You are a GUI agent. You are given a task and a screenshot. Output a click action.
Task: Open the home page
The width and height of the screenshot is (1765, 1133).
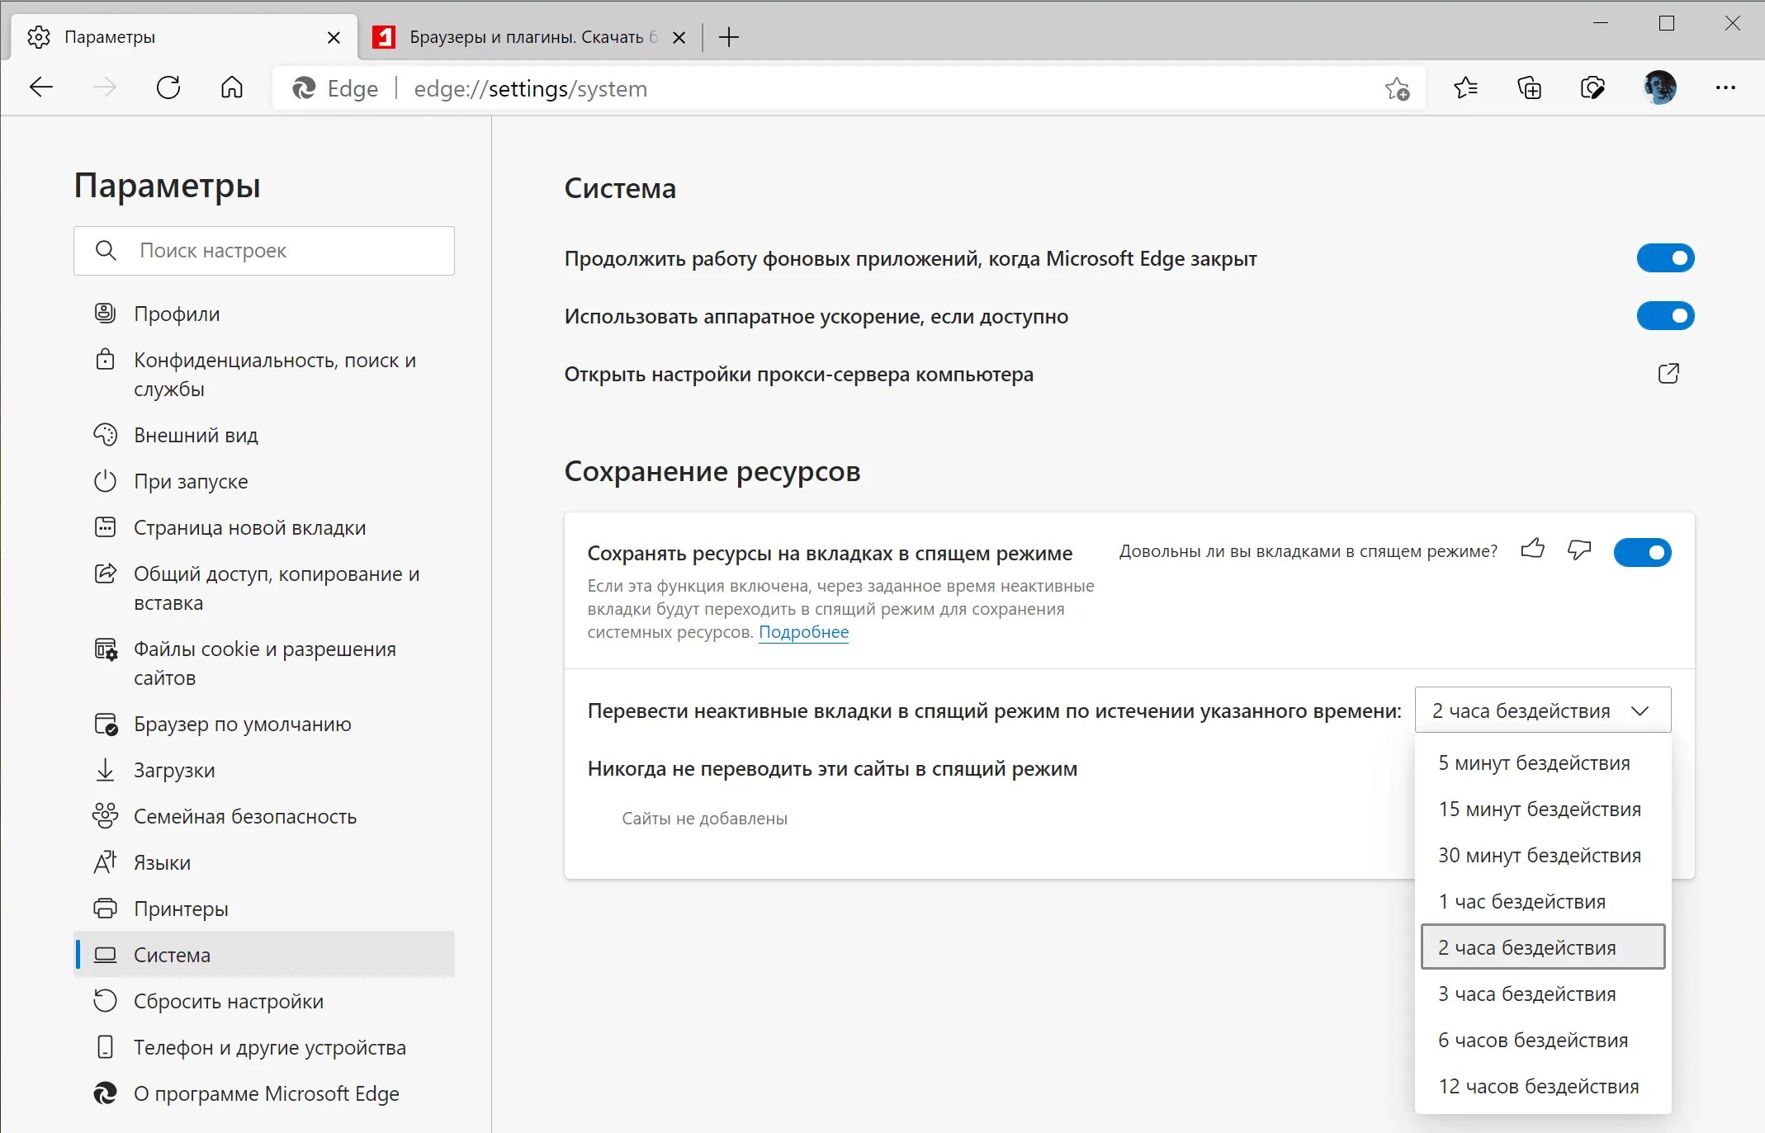pyautogui.click(x=232, y=87)
